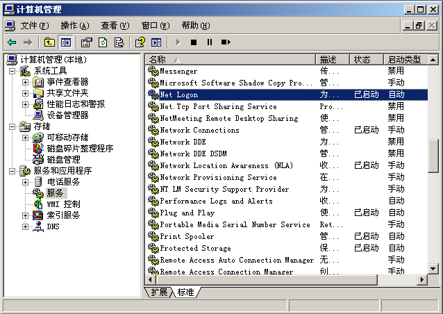Expand the 事件查看器 node
443x314 pixels.
pyautogui.click(x=26, y=82)
